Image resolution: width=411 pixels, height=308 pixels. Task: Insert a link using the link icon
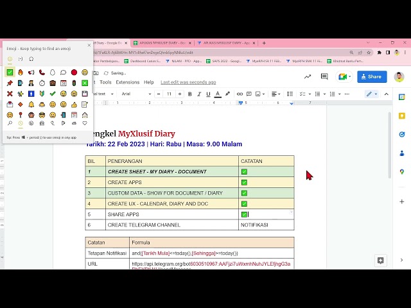240,94
